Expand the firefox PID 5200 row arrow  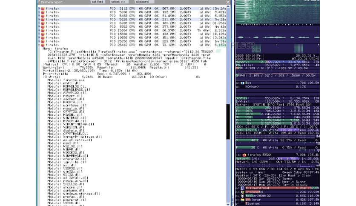39,12
